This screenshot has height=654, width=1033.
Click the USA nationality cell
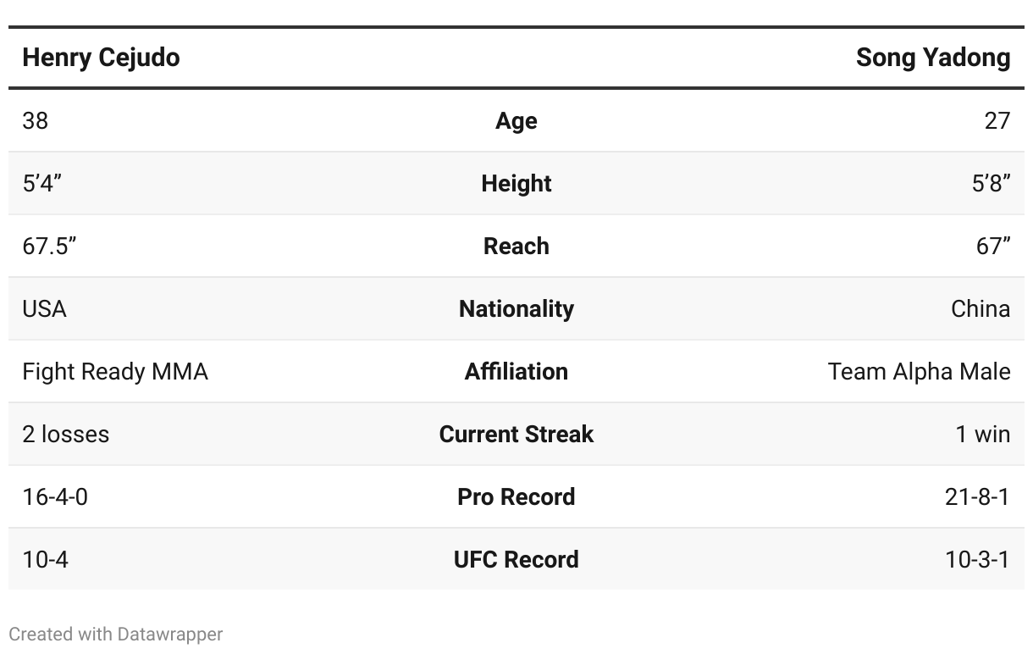[x=44, y=309]
